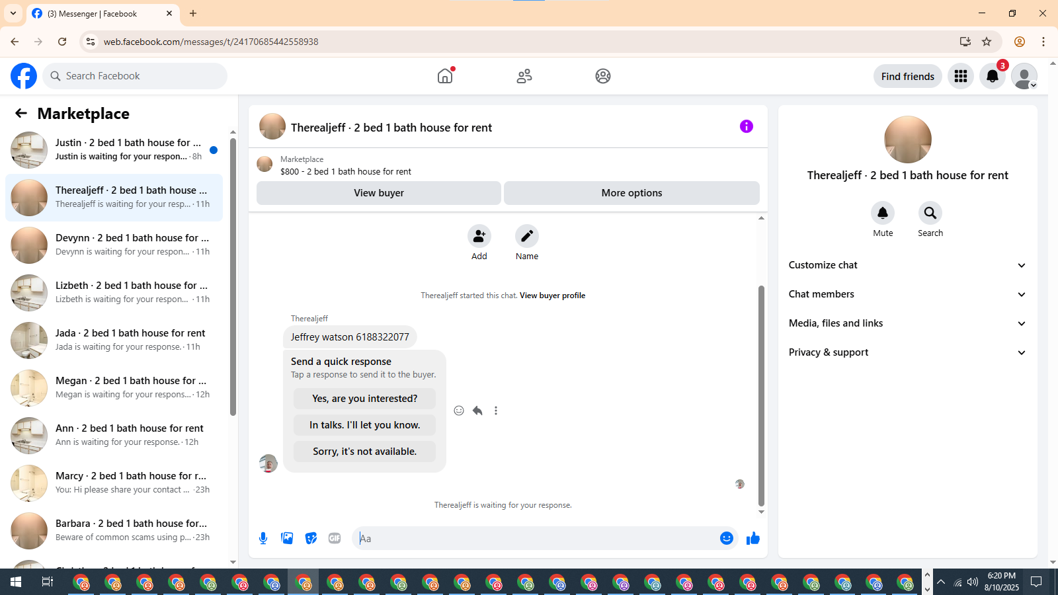Send a thumbs up like
The width and height of the screenshot is (1058, 595).
tap(753, 538)
